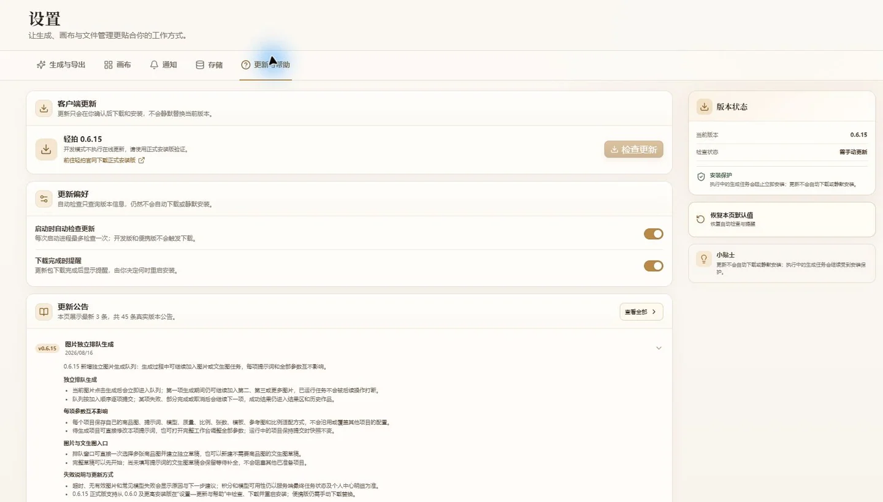Open the 画布 settings tab
The height and width of the screenshot is (502, 883).
[117, 65]
